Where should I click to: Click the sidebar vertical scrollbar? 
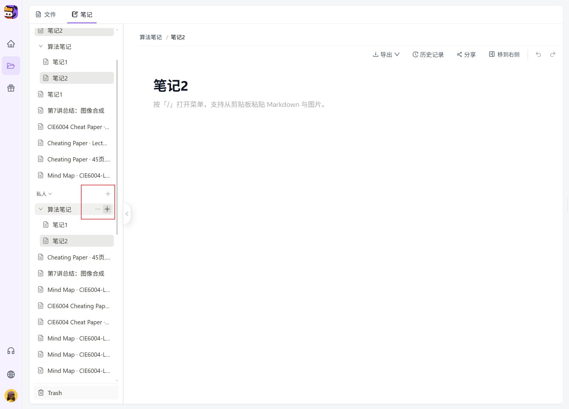tap(117, 147)
